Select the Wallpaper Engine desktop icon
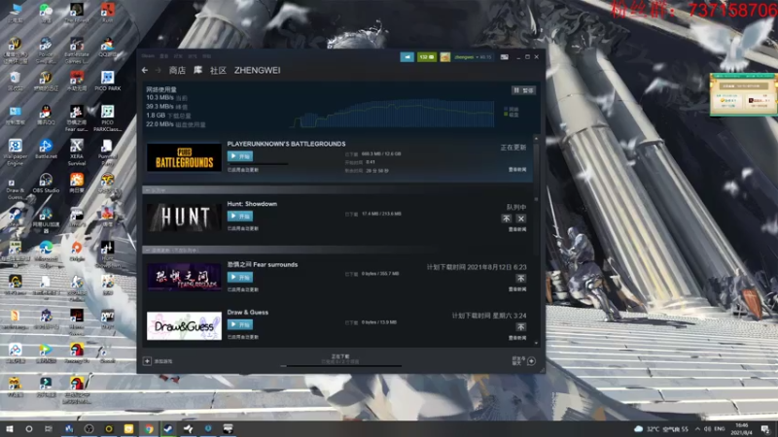Viewport: 778px width, 437px height. click(15, 152)
